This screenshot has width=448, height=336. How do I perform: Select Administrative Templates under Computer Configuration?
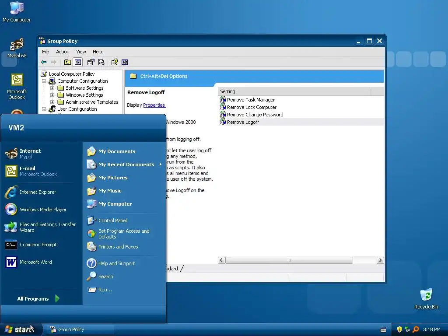[92, 102]
